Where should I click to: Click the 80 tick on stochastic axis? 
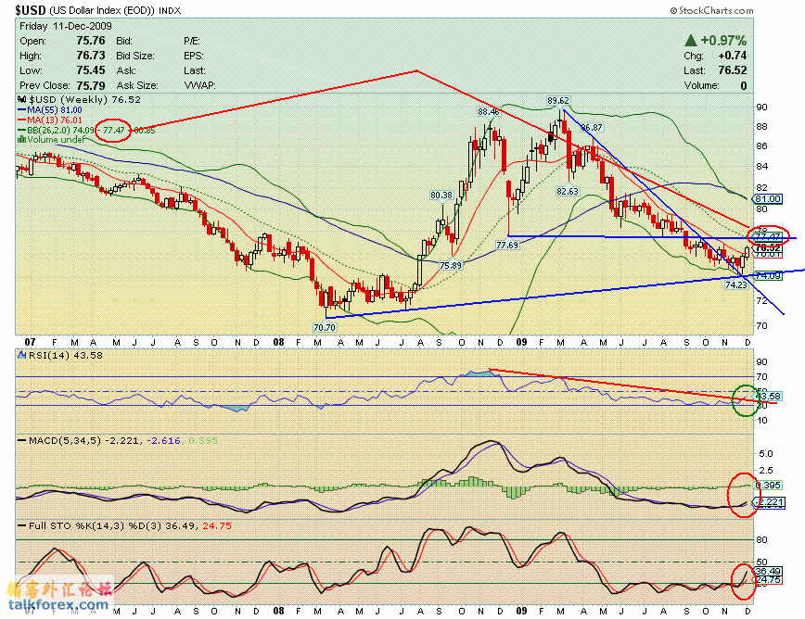(761, 539)
